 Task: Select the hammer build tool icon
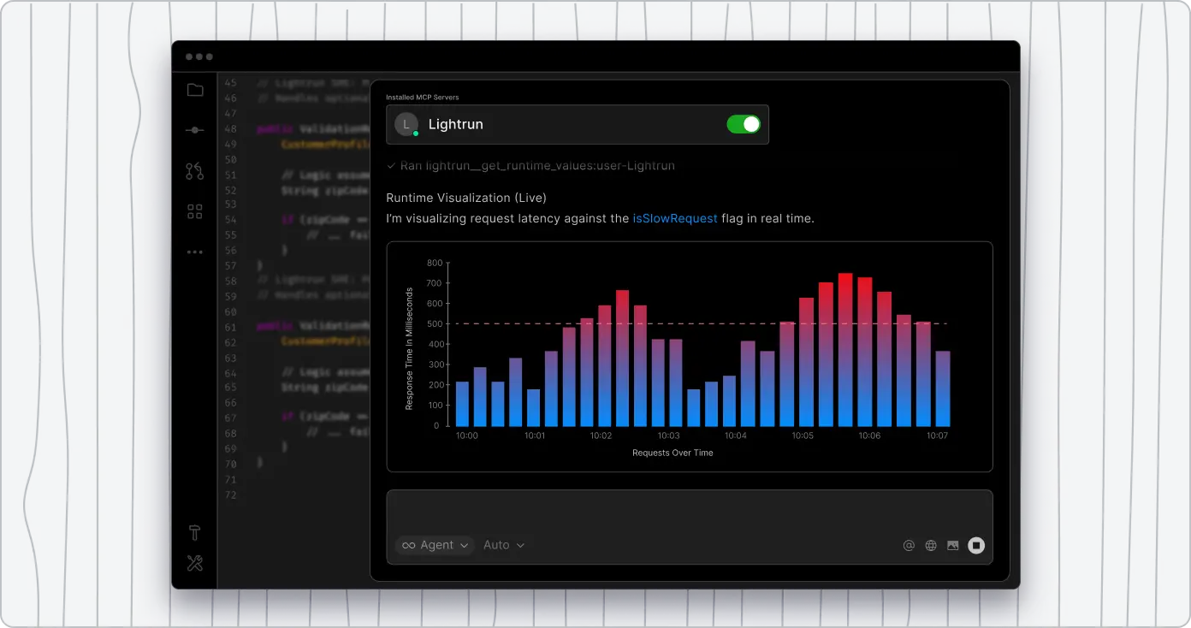click(194, 531)
